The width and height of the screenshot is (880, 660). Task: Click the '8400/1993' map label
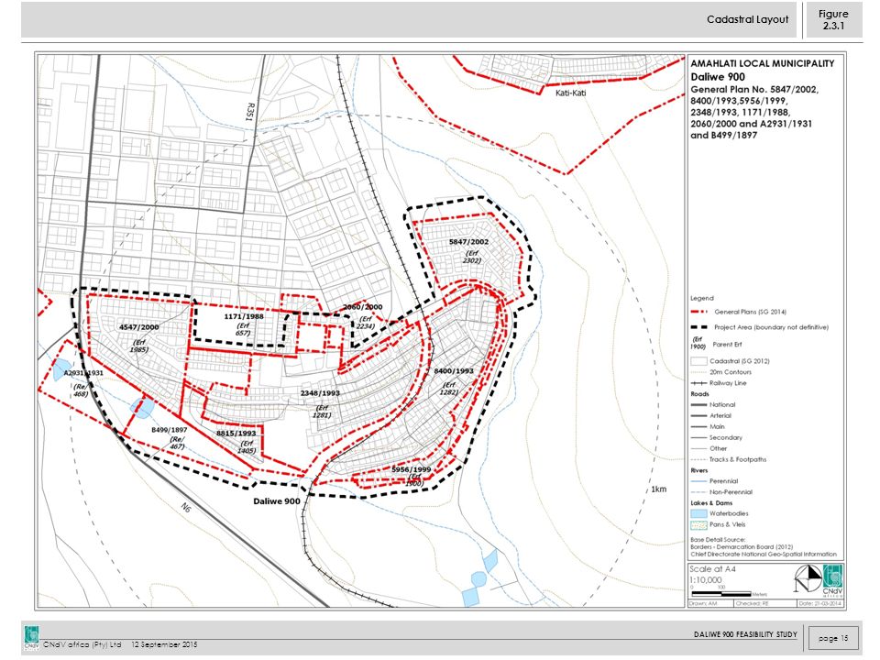(x=454, y=371)
